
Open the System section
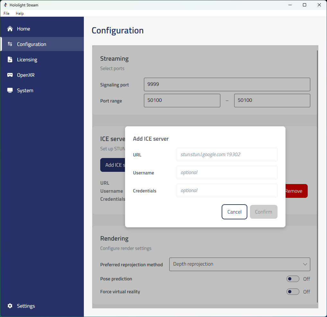coord(42,90)
